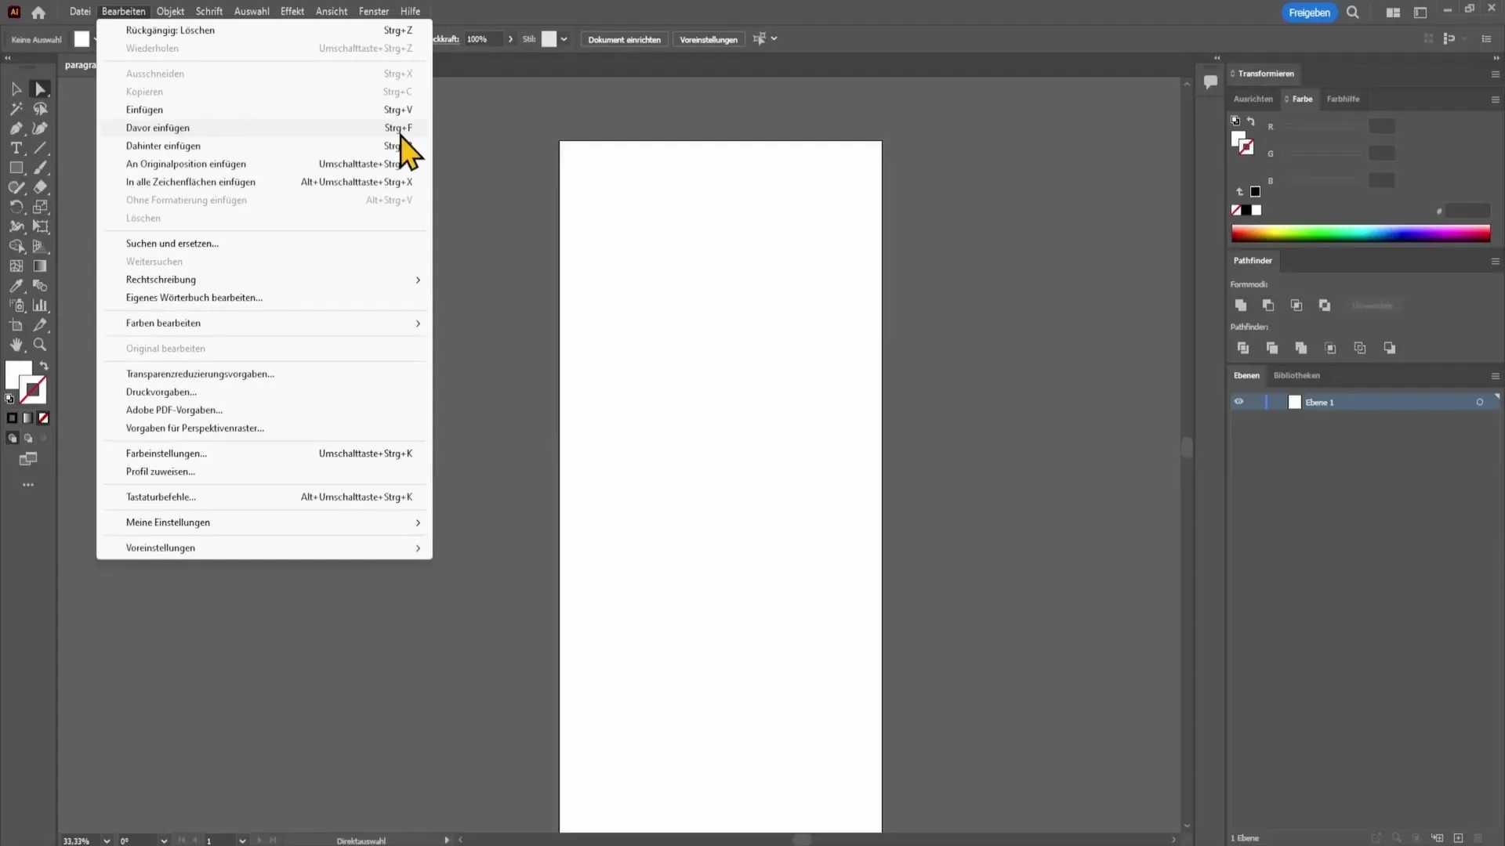The height and width of the screenshot is (846, 1505).
Task: Choose Adobe PDF-Vorgaben menu entry
Action: [265, 410]
